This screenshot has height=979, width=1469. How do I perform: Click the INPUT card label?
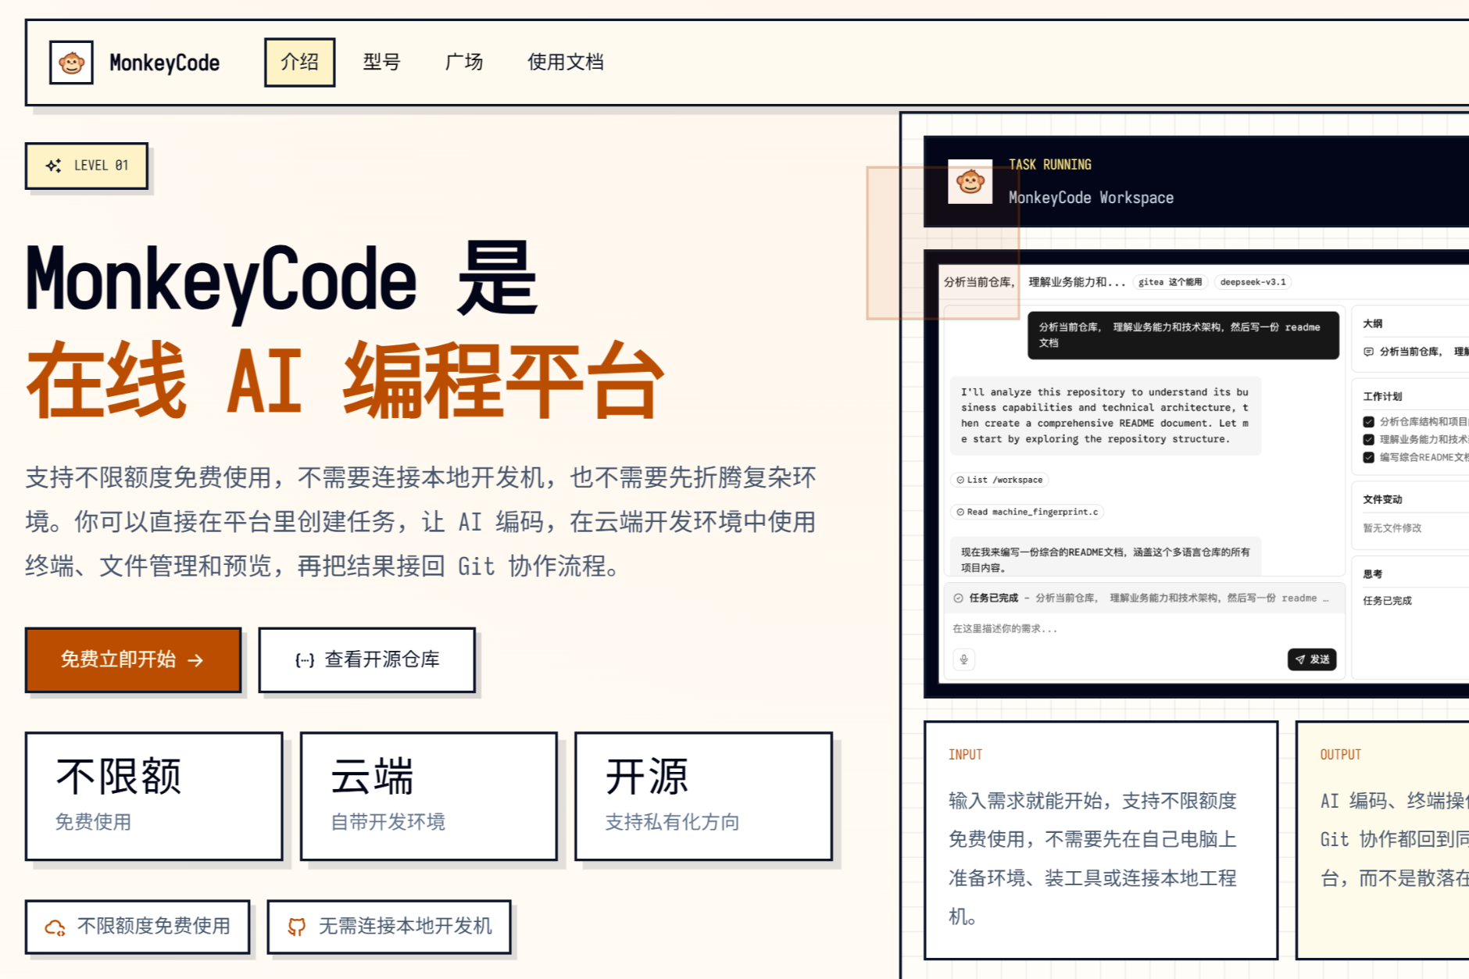[965, 755]
